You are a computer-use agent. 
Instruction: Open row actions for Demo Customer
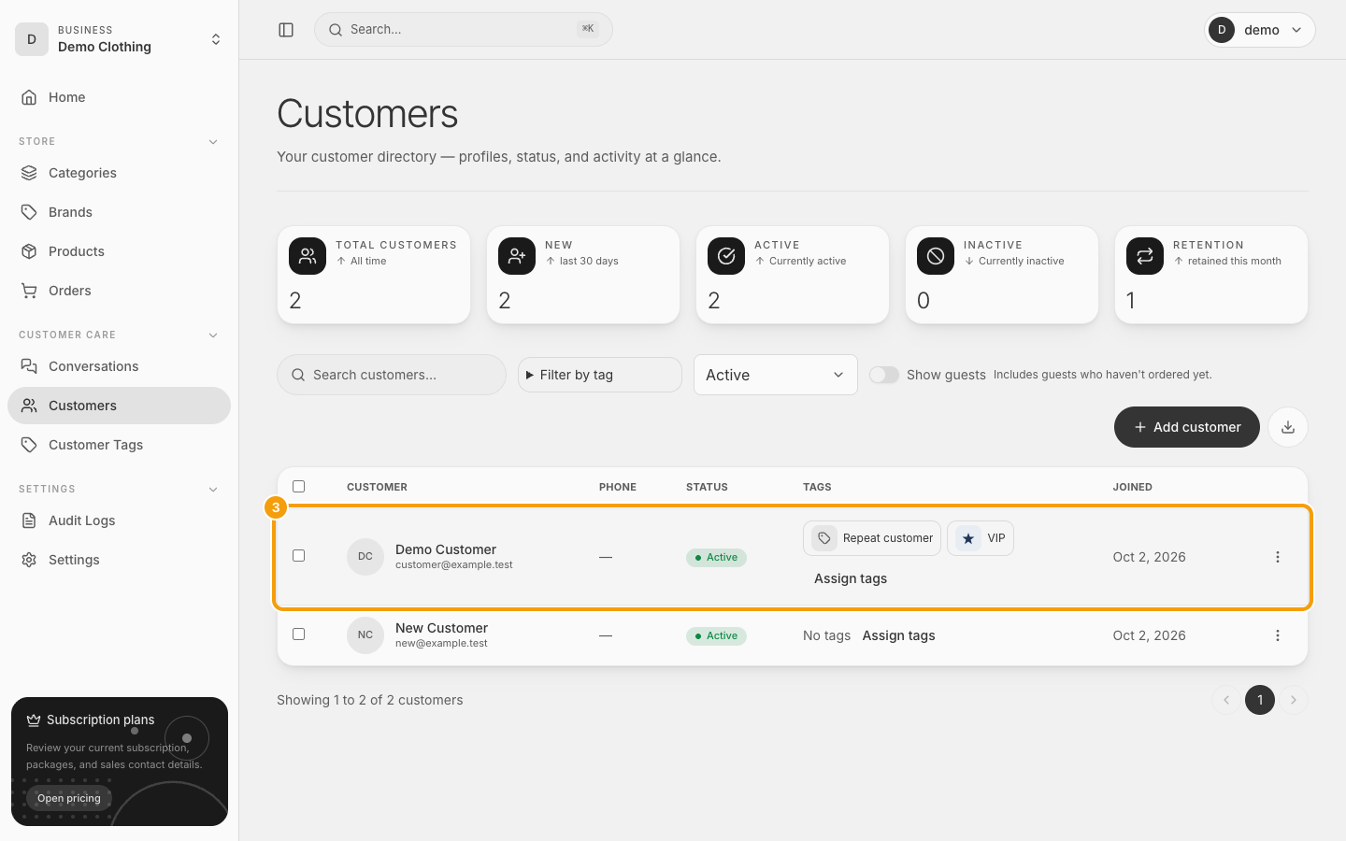point(1278,557)
